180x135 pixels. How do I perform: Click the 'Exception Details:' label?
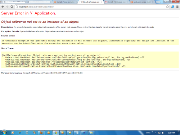point(10,31)
